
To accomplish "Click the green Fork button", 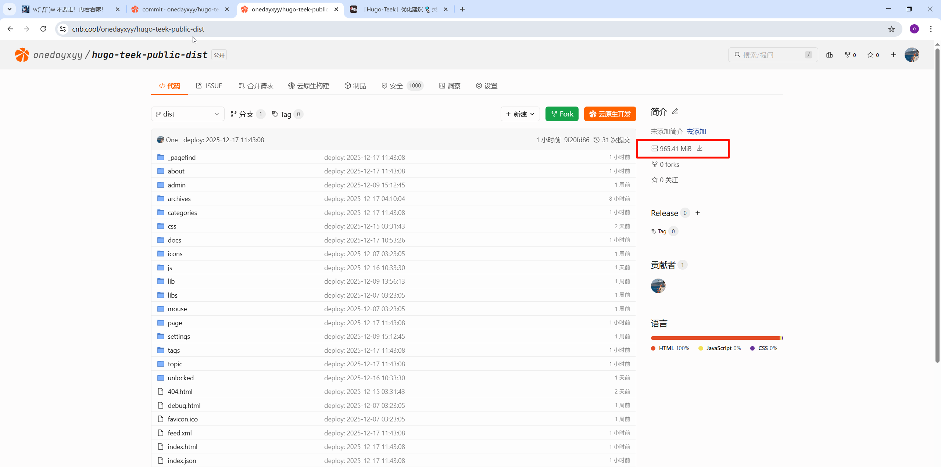I will 562,114.
